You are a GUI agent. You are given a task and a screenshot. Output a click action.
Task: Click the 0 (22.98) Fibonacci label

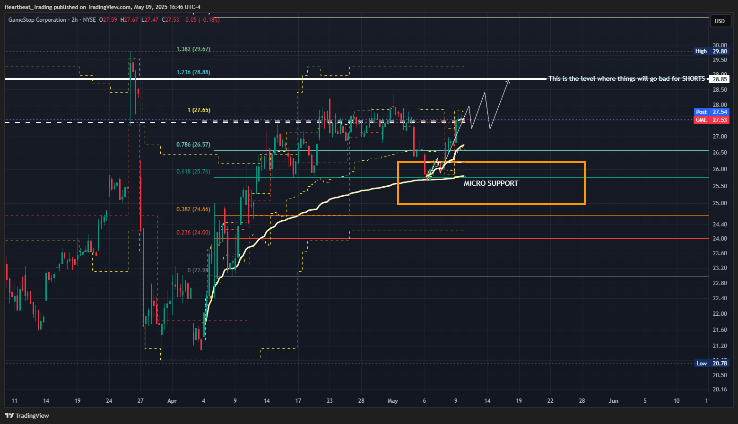coord(198,270)
